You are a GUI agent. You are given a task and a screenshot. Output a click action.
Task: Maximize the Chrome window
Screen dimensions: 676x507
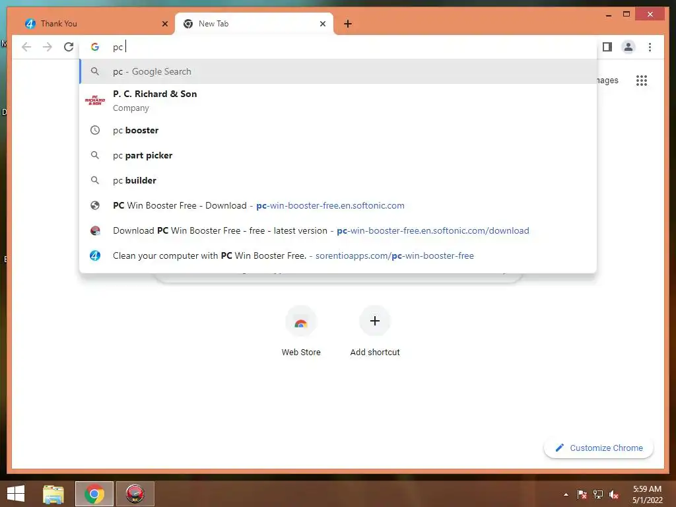(626, 15)
